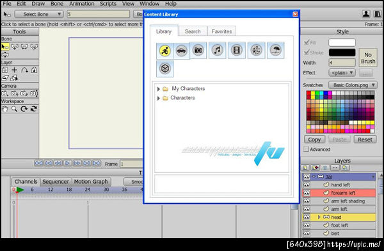Open the 3D cube category icon
Image resolution: width=384 pixels, height=251 pixels.
point(165,69)
